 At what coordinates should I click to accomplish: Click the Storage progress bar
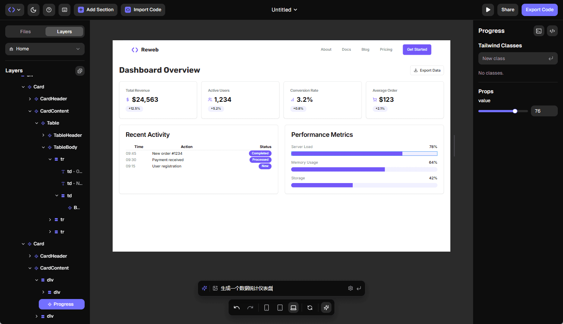click(364, 185)
